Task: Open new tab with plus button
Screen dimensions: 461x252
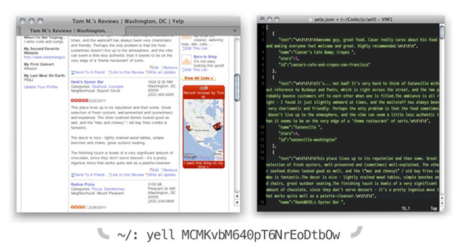Action: [234, 31]
